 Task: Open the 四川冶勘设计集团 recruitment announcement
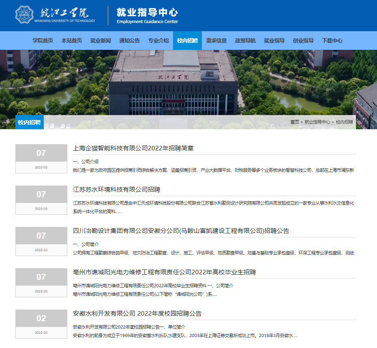181,231
